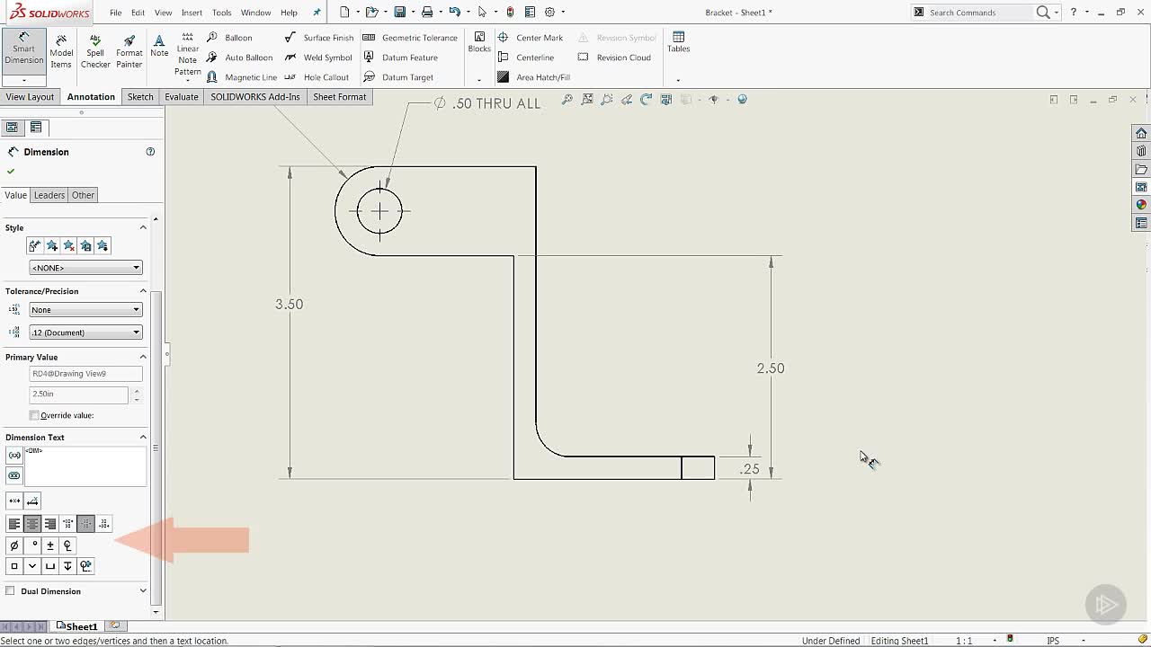Open the Tools menu
Screen dimensions: 1151x647
221,13
